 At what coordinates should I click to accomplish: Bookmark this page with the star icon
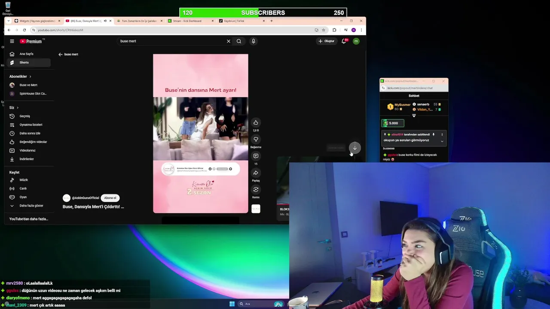[x=324, y=30]
